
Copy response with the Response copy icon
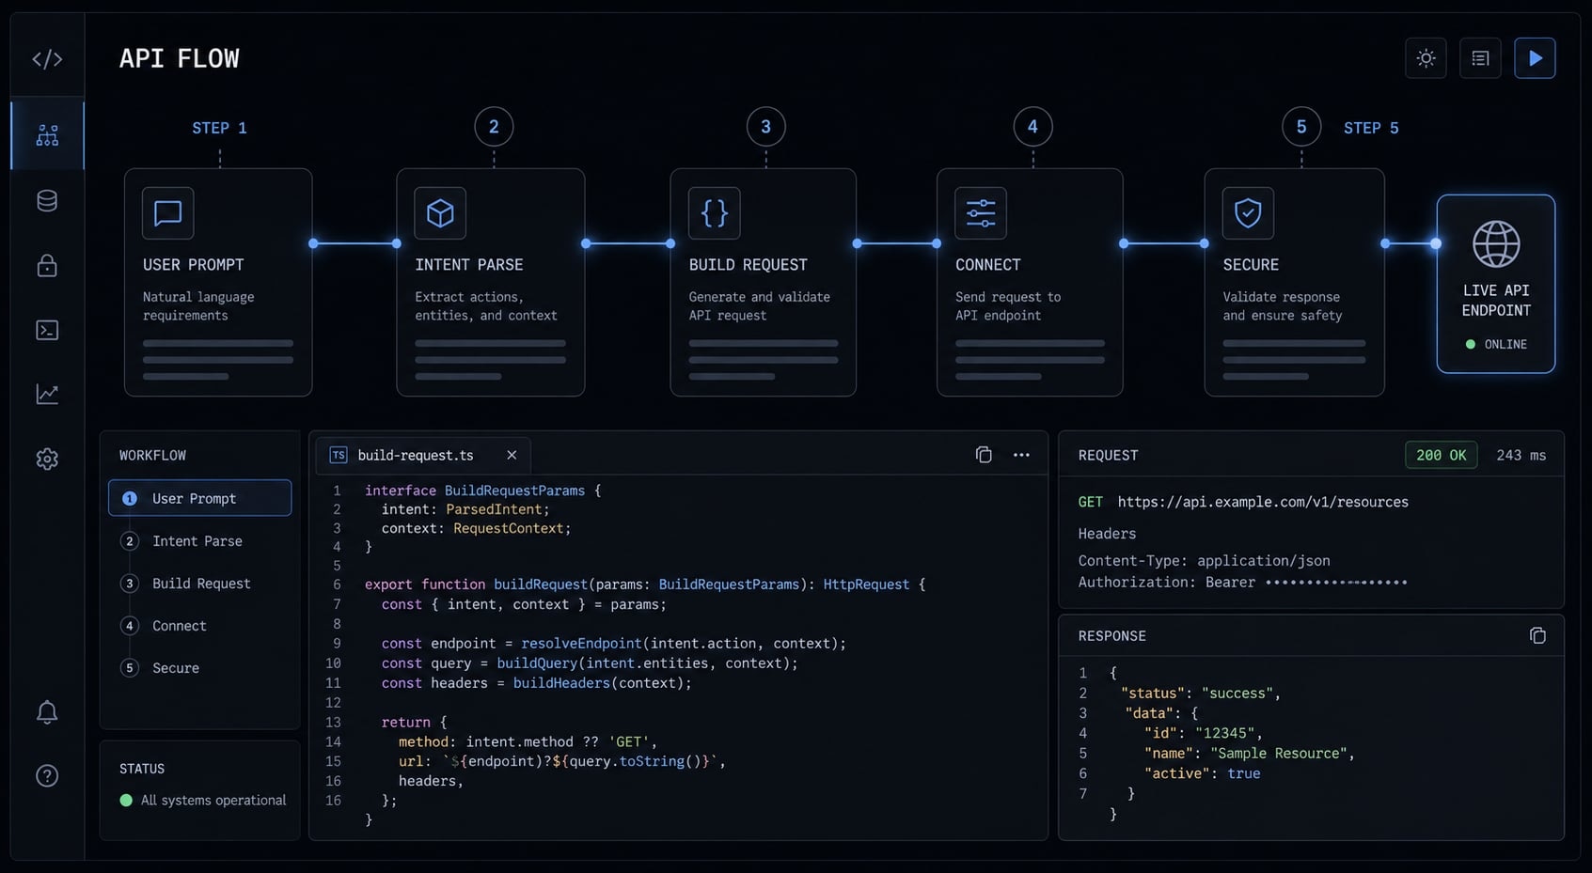tap(1537, 636)
